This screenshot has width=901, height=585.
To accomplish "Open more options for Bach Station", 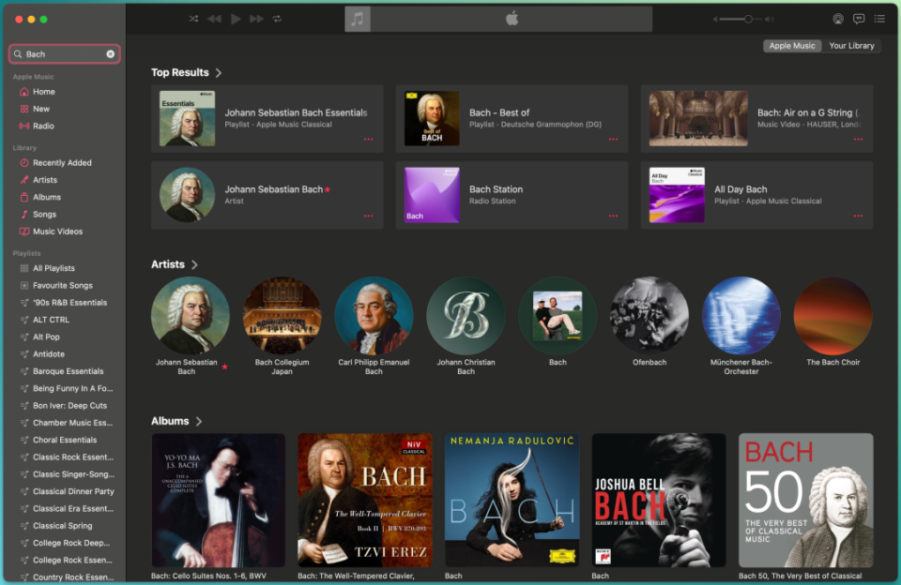I will [613, 216].
